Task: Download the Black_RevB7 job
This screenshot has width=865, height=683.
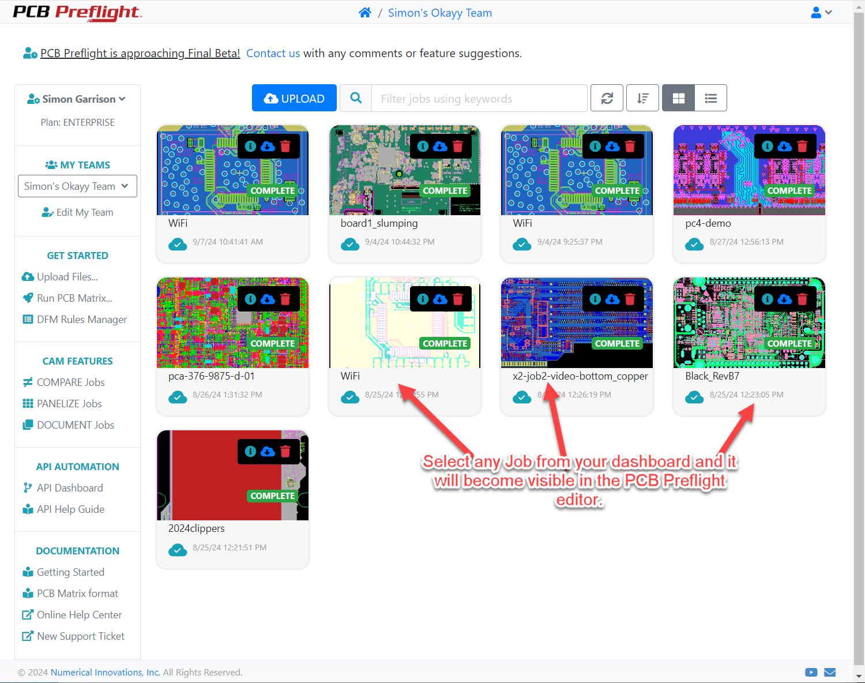Action: click(785, 299)
